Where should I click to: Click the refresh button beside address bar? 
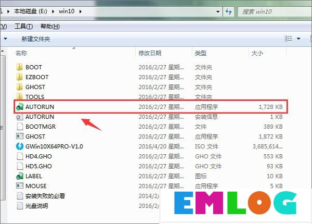coord(228,11)
